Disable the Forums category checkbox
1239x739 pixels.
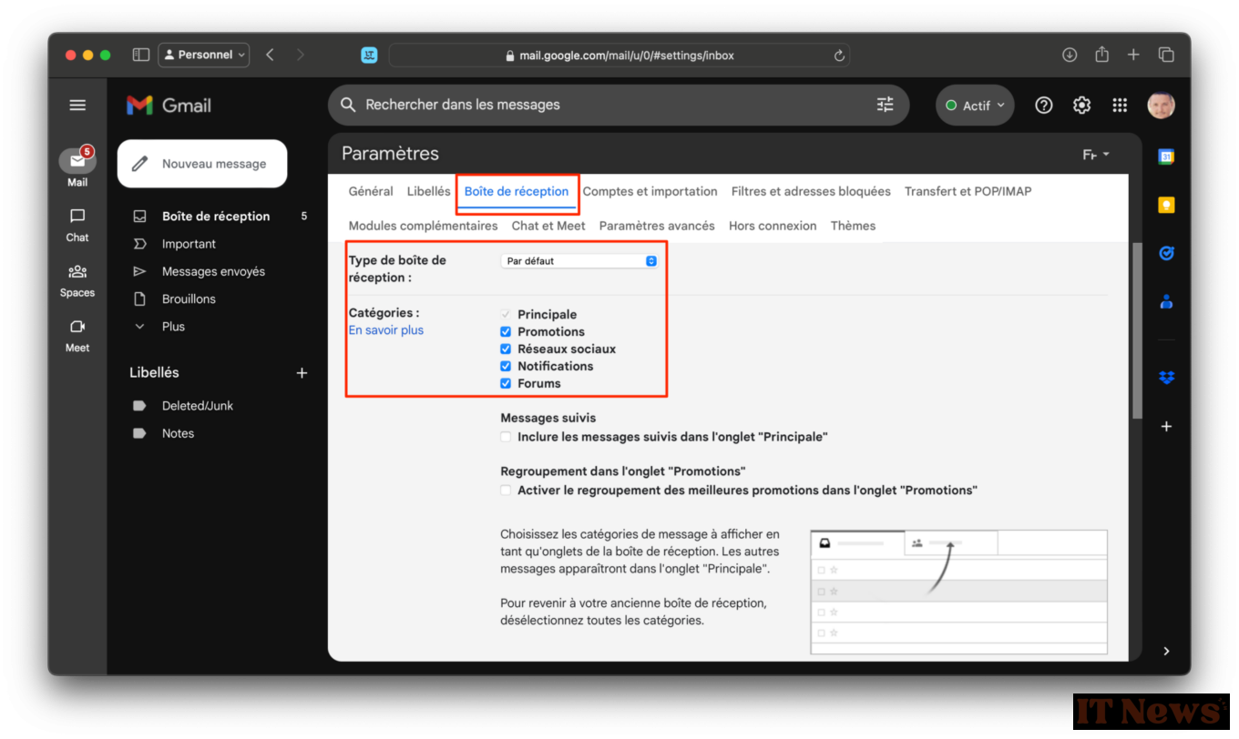pyautogui.click(x=506, y=384)
